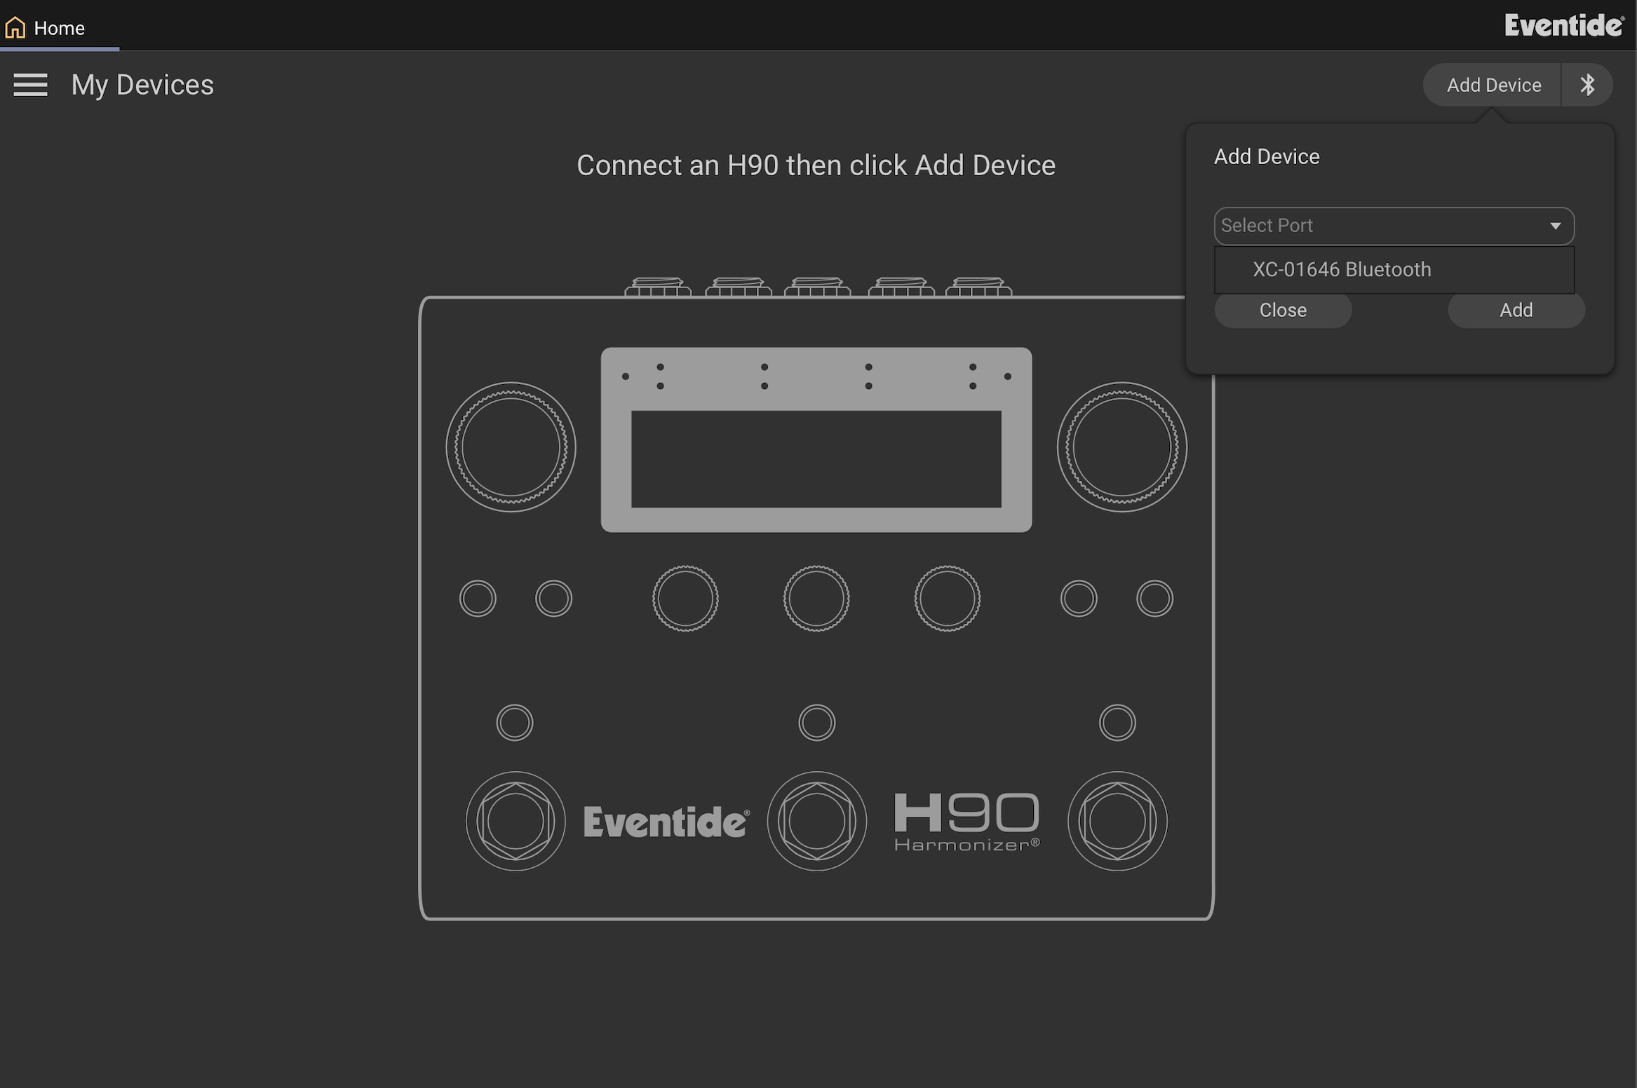Click the Eventide logo in the top right
Screen dimensions: 1637x1088
point(1563,25)
